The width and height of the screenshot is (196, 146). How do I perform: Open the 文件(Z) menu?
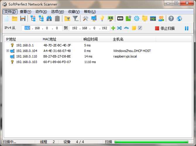click(x=10, y=12)
